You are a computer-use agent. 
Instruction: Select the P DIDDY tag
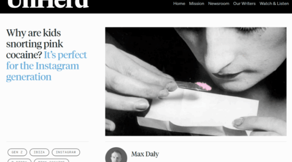click(19, 160)
